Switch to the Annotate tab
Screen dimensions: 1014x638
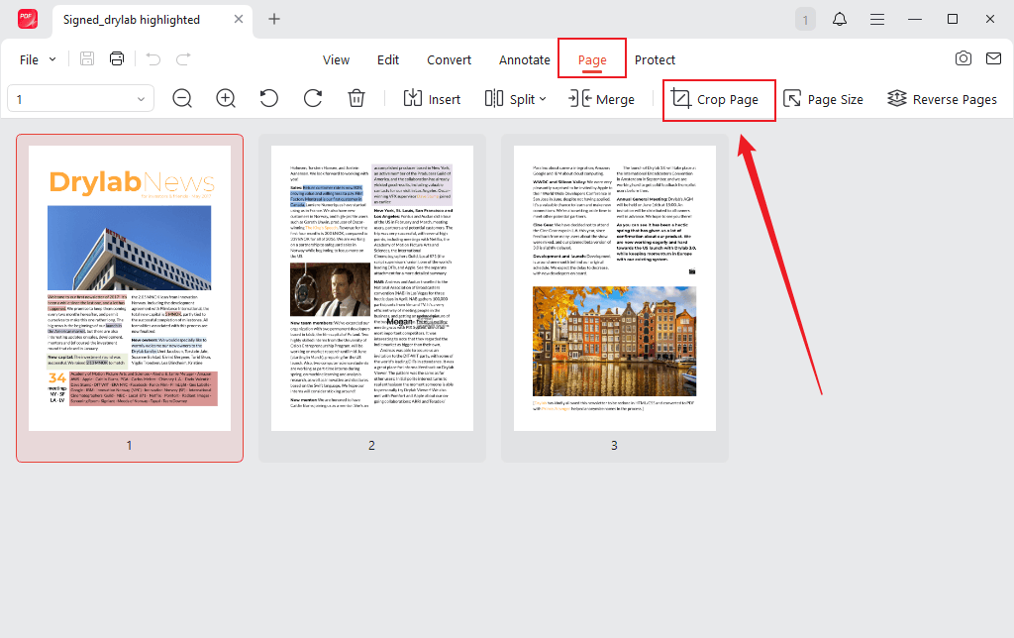[x=524, y=59]
